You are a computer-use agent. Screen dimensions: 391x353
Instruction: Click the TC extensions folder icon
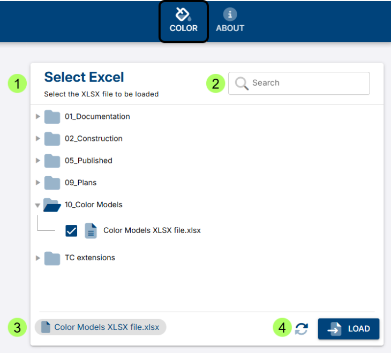tap(52, 258)
